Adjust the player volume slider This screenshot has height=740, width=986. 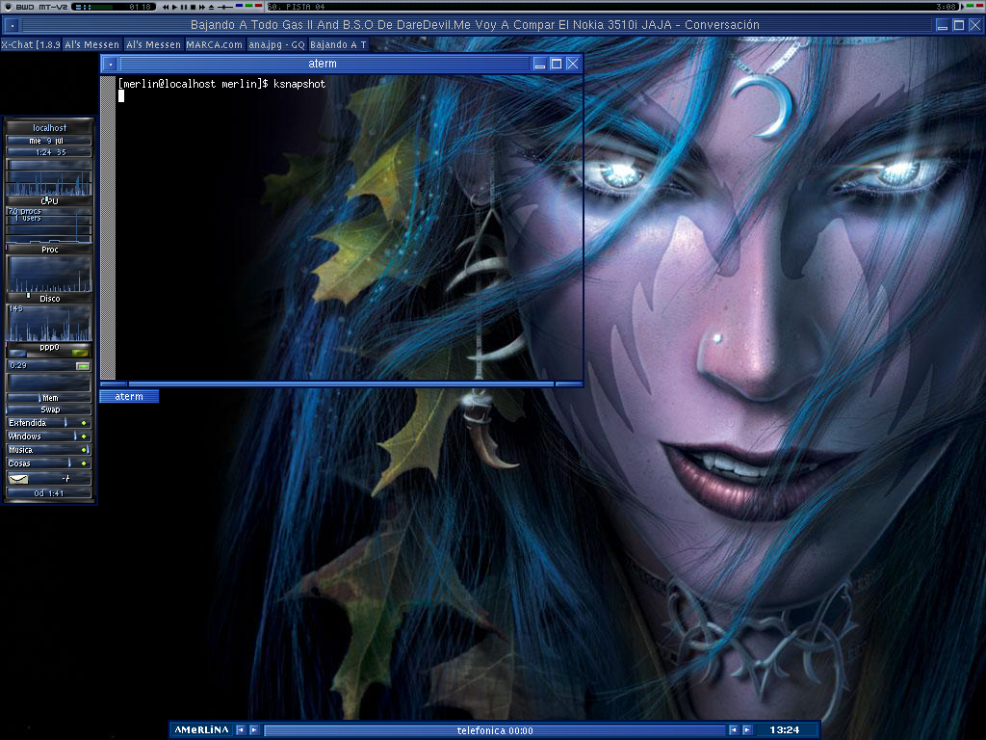click(x=225, y=7)
